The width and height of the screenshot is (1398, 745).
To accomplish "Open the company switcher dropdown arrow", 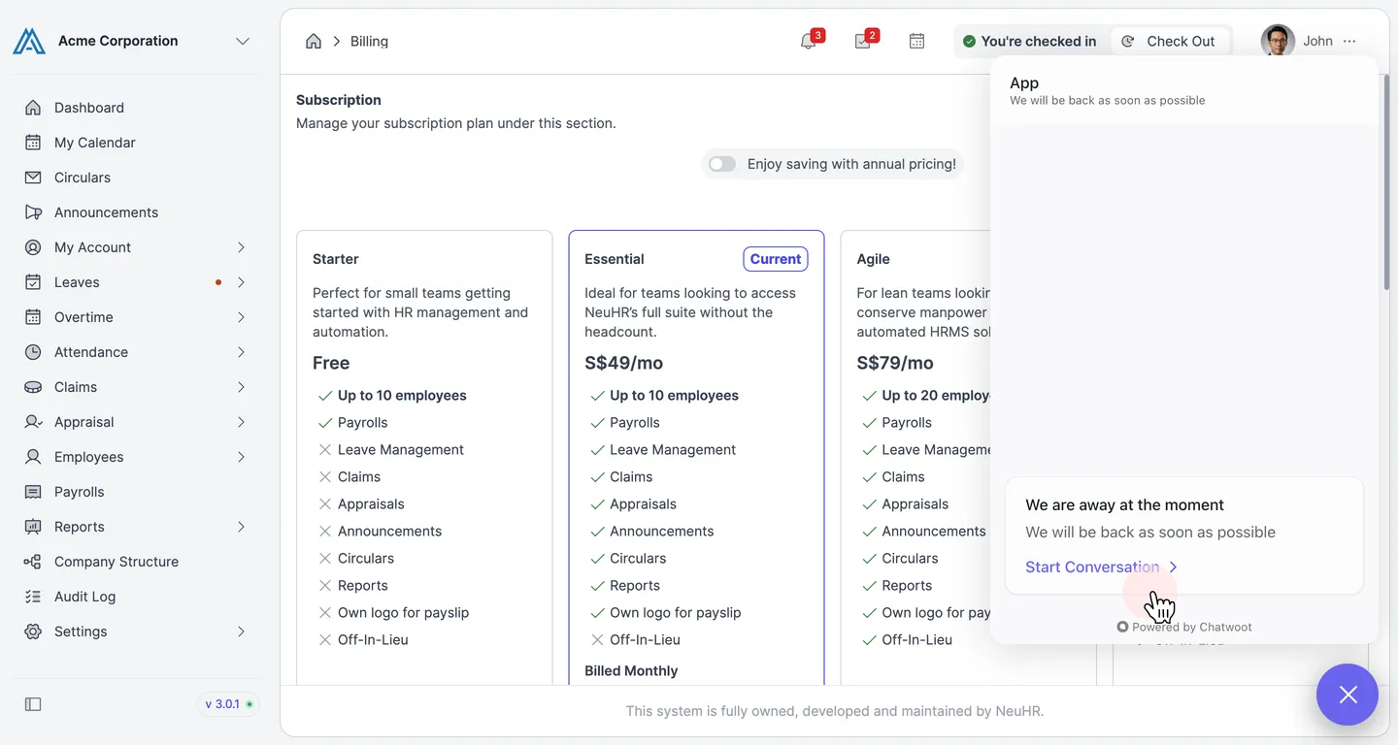I will 243,41.
